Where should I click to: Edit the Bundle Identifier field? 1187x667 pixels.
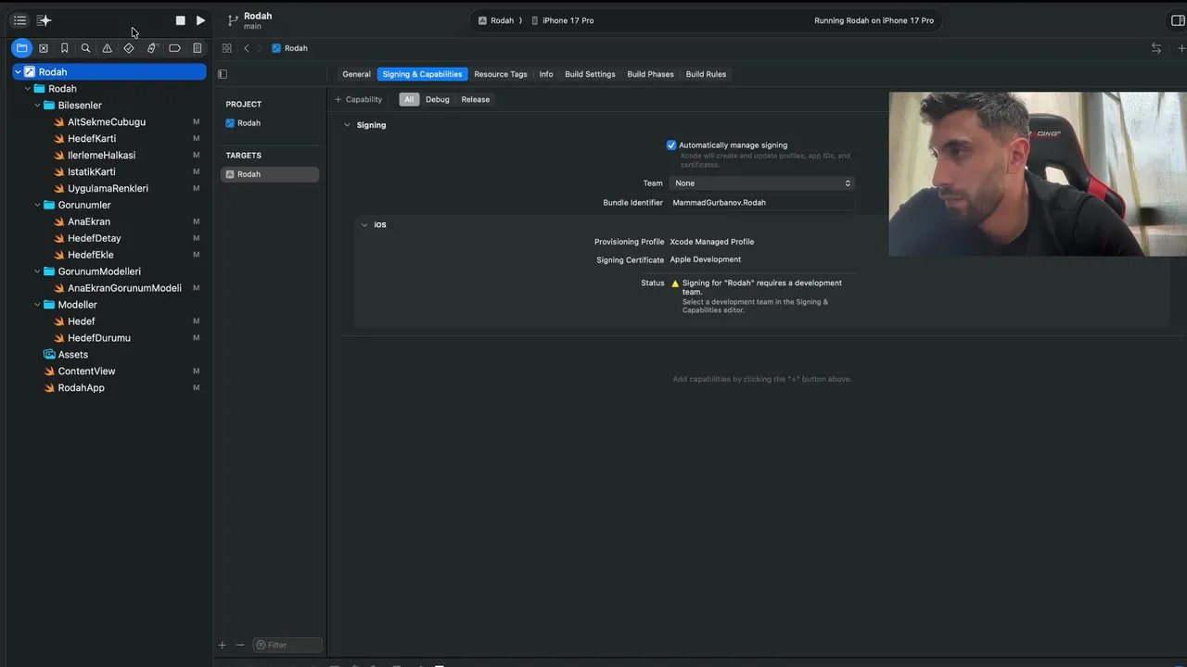(x=761, y=203)
